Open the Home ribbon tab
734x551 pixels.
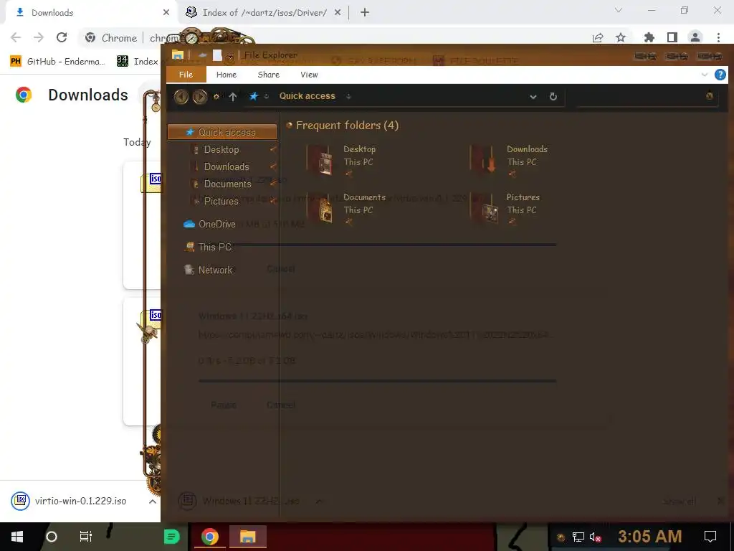pos(226,75)
